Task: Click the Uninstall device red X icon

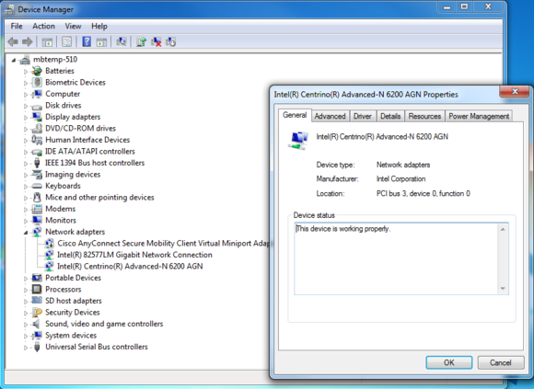Action: coord(157,41)
